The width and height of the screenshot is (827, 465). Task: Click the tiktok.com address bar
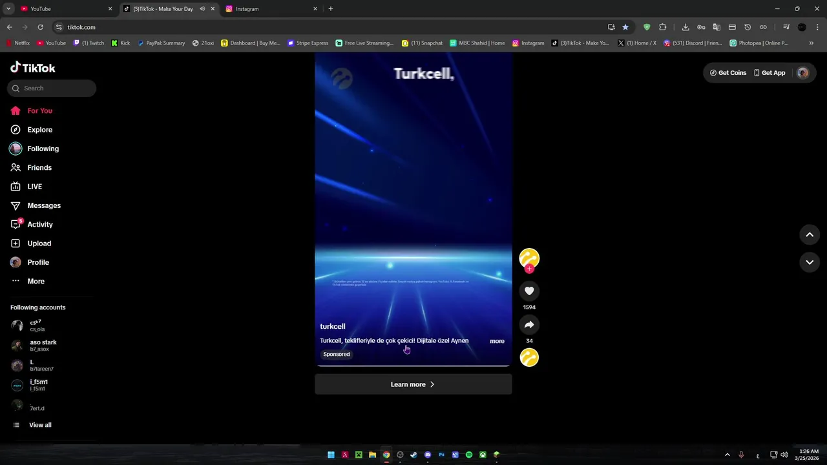point(330,27)
